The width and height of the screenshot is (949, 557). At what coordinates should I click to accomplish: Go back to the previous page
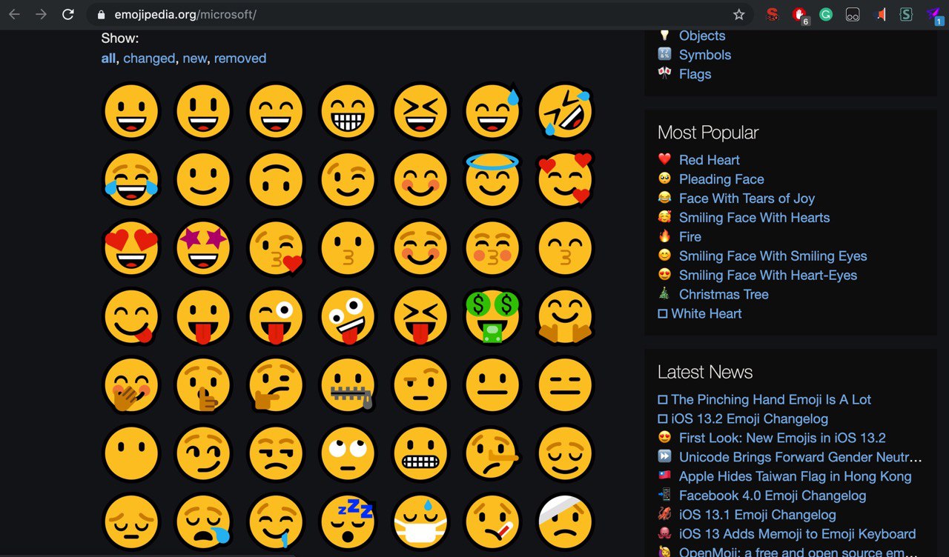click(x=14, y=14)
